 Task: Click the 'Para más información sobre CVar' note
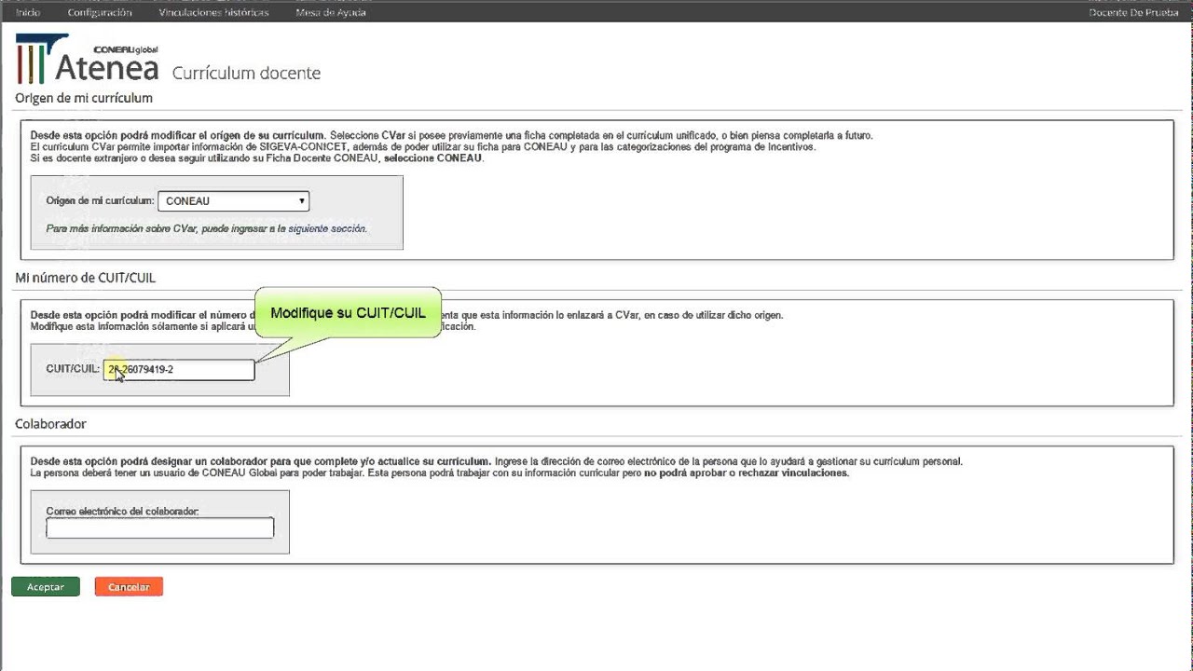tap(206, 228)
